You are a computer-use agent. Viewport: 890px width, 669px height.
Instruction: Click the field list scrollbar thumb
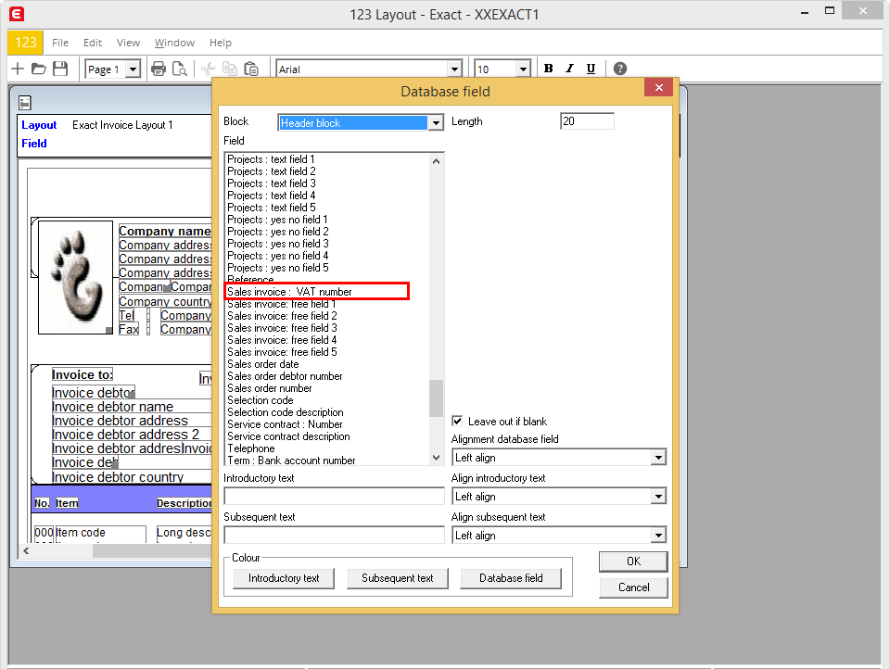click(436, 398)
